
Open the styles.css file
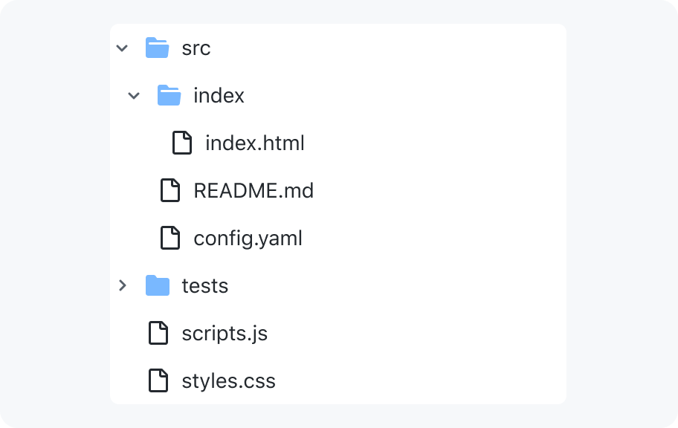coord(228,382)
